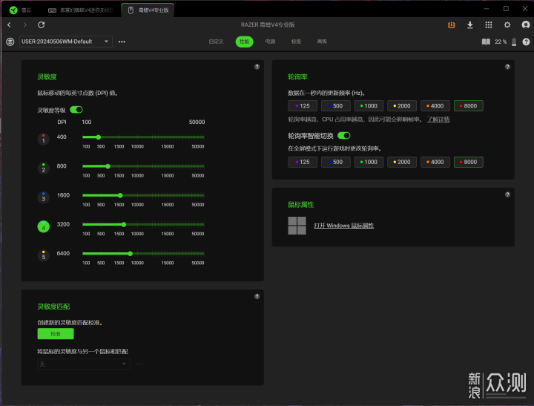Switch to the 性能 tab
The image size is (534, 406).
pos(244,42)
